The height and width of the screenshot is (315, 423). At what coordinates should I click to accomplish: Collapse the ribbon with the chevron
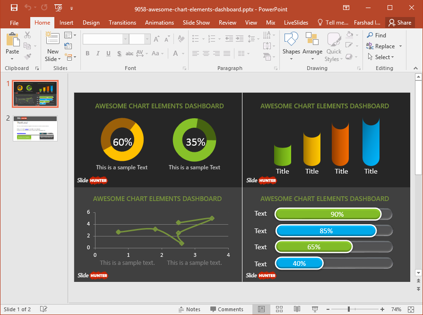(x=416, y=69)
